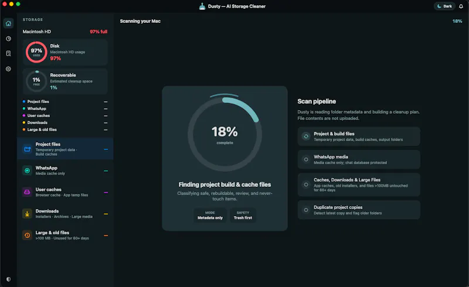The width and height of the screenshot is (469, 287).
Task: Click the Downloads legend label
Action: click(x=38, y=122)
